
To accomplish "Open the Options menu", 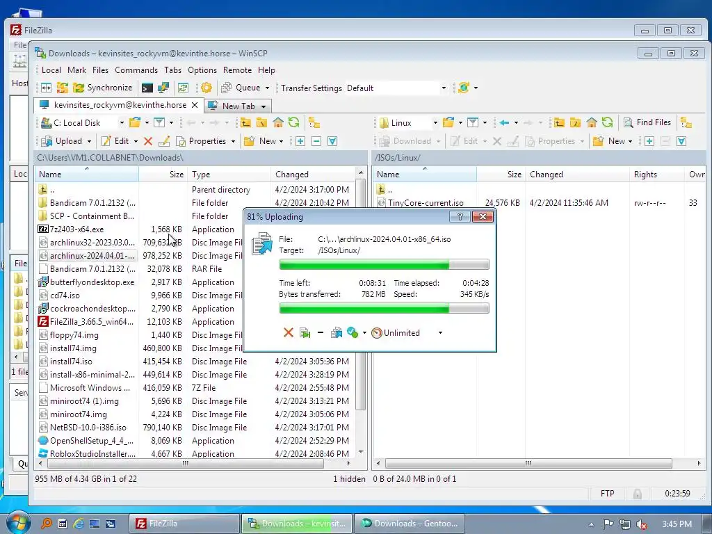I will pos(202,70).
